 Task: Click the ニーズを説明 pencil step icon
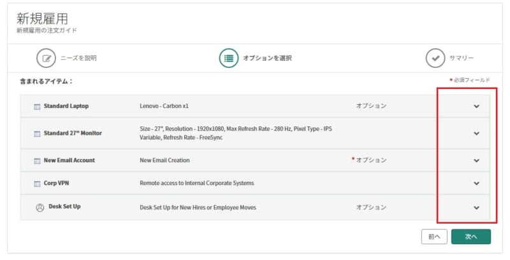tap(47, 58)
